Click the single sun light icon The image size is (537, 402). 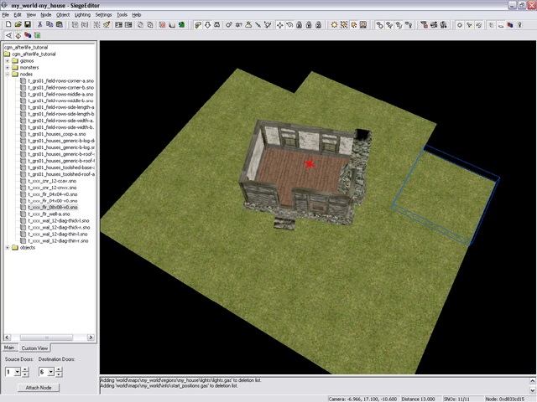tap(334, 25)
